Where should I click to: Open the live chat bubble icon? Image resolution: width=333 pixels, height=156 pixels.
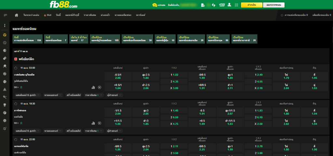point(155,5)
